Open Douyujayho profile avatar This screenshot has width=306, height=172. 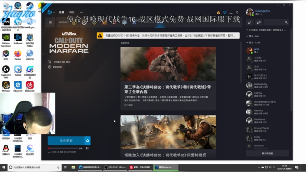(x=249, y=12)
